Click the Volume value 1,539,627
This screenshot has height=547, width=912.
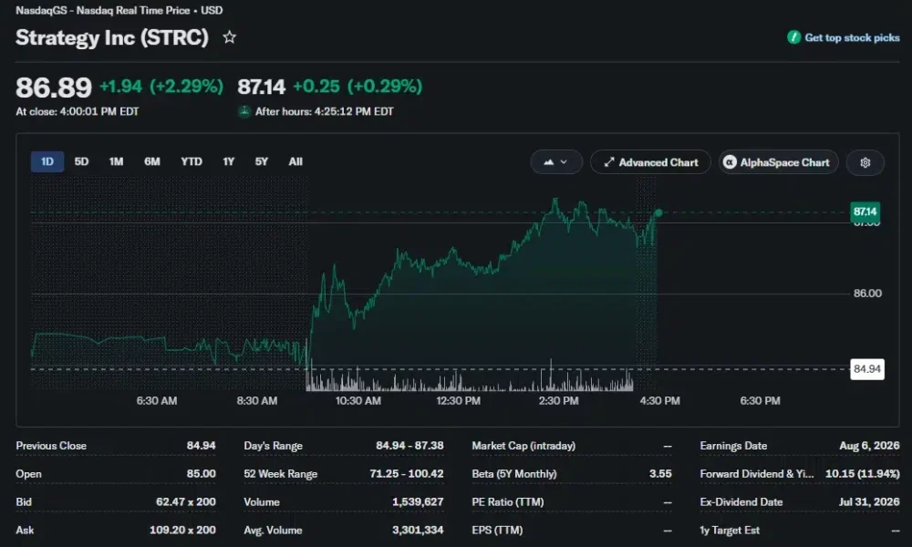(x=418, y=501)
